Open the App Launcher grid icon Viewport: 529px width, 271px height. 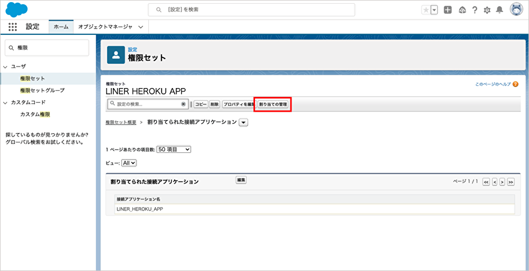coord(13,27)
